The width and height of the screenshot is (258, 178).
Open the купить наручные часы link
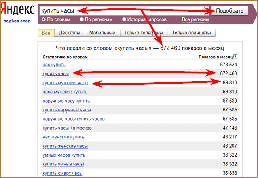point(67,110)
